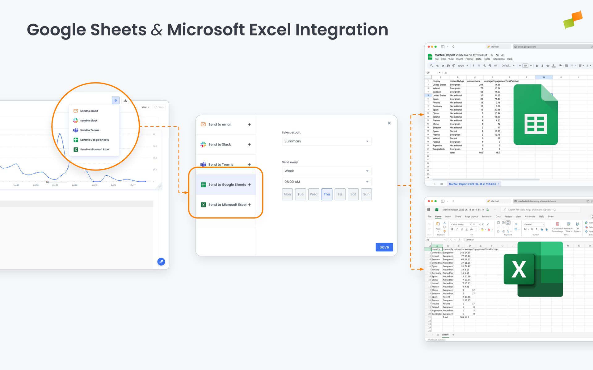593x370 pixels.
Task: Select the Sheet1 tab in Excel
Action: [446, 334]
